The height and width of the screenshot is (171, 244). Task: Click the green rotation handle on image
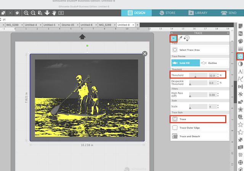point(87,46)
